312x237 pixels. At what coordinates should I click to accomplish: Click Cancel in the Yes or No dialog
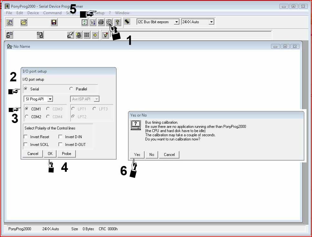click(x=169, y=155)
